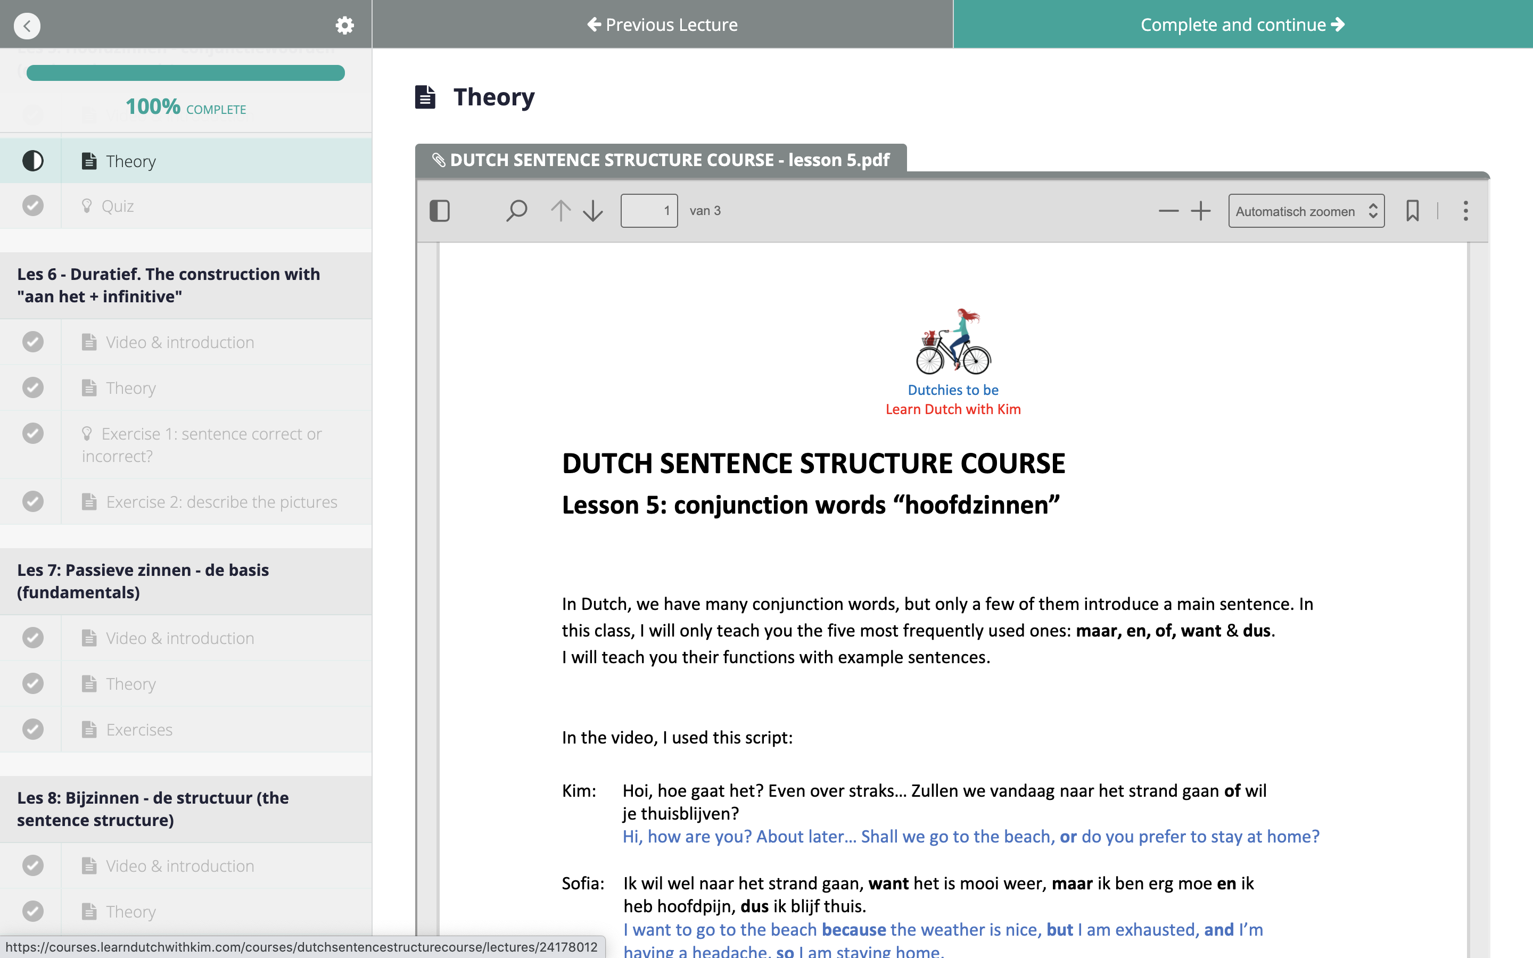Open Exercise 1: sentence correct or incorrect?
Screen dimensions: 1533x958
186,445
